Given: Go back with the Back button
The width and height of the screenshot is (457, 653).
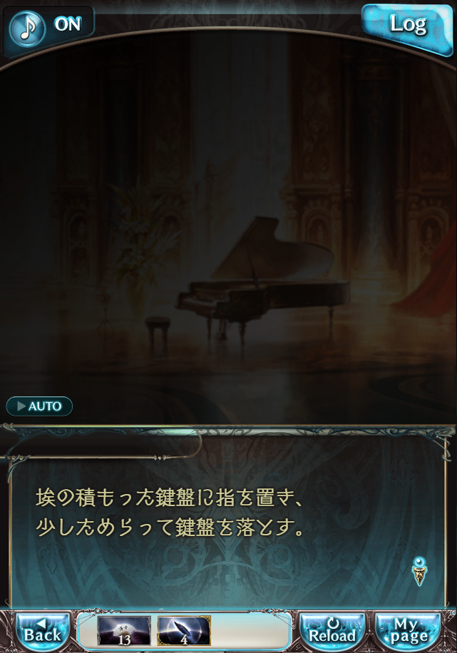Looking at the screenshot, I should [x=43, y=630].
